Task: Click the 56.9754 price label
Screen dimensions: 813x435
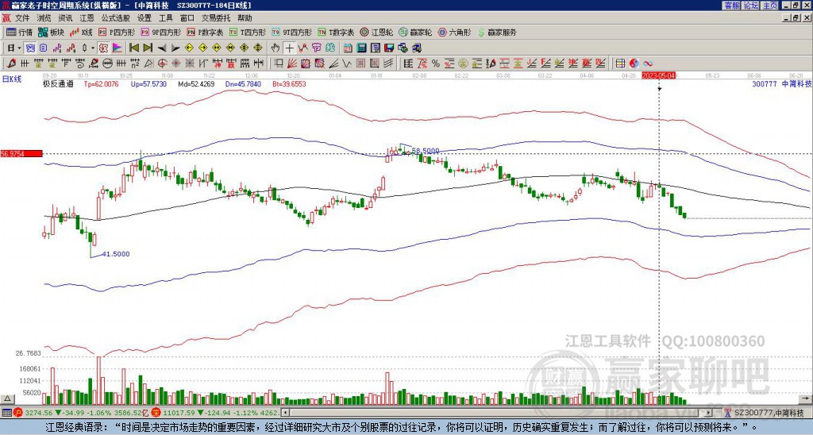Action: 21,153
